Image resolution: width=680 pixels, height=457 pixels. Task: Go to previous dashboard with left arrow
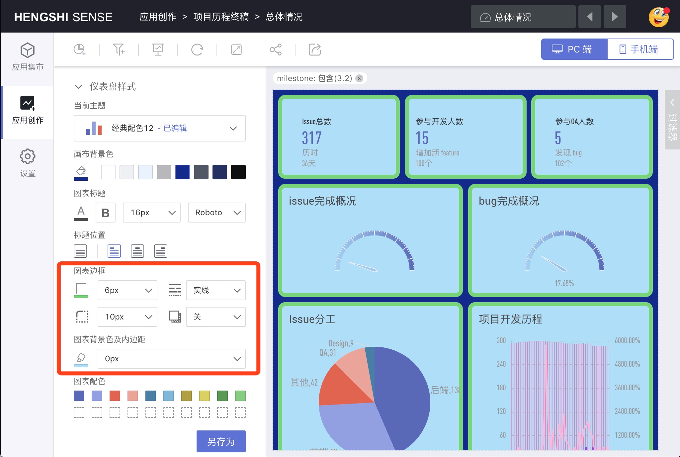[x=589, y=17]
